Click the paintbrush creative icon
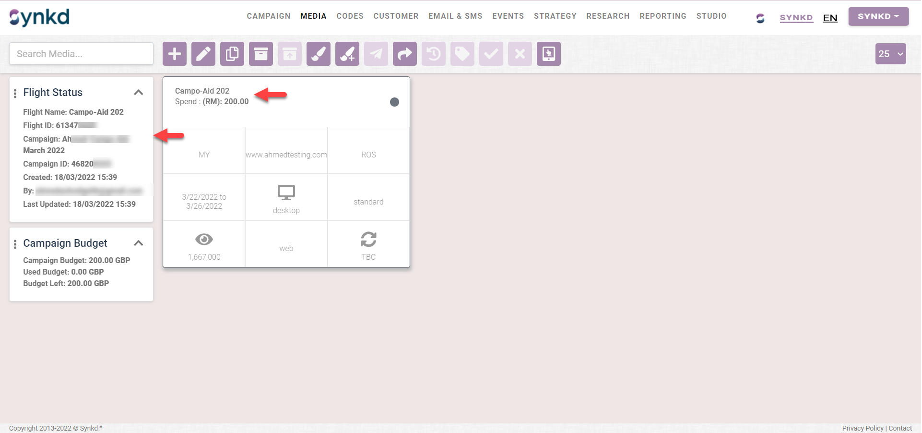This screenshot has width=922, height=433. click(319, 54)
